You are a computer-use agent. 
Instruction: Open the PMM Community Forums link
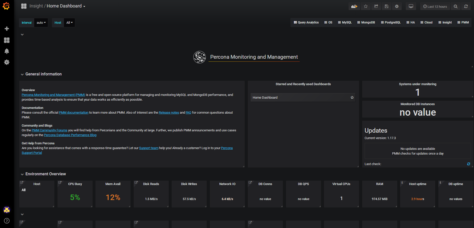[x=49, y=130]
